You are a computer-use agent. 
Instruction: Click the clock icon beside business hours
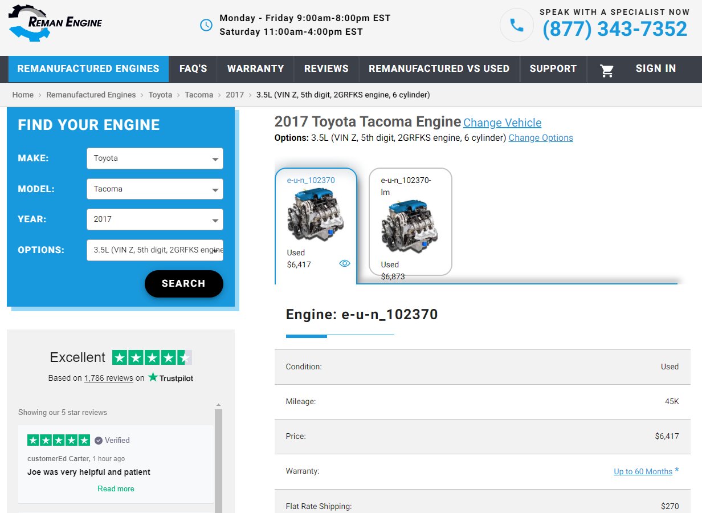[206, 25]
